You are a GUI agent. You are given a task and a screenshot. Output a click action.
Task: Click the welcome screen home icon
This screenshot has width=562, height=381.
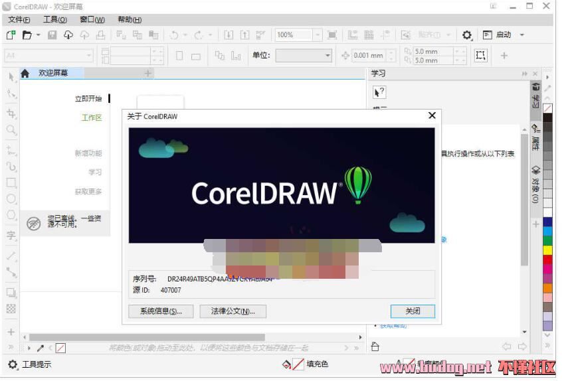[x=25, y=74]
